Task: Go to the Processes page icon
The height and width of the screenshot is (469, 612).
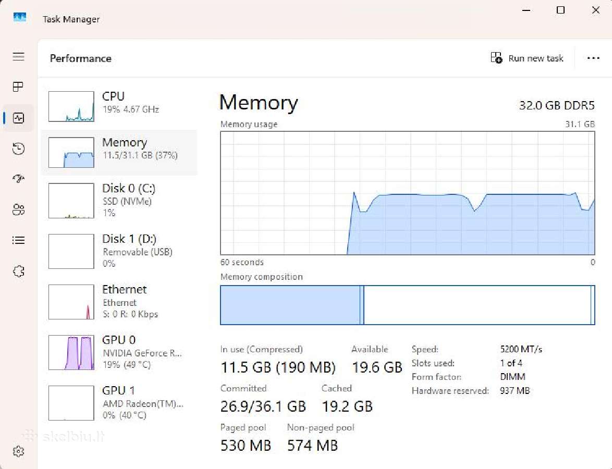Action: (x=18, y=87)
